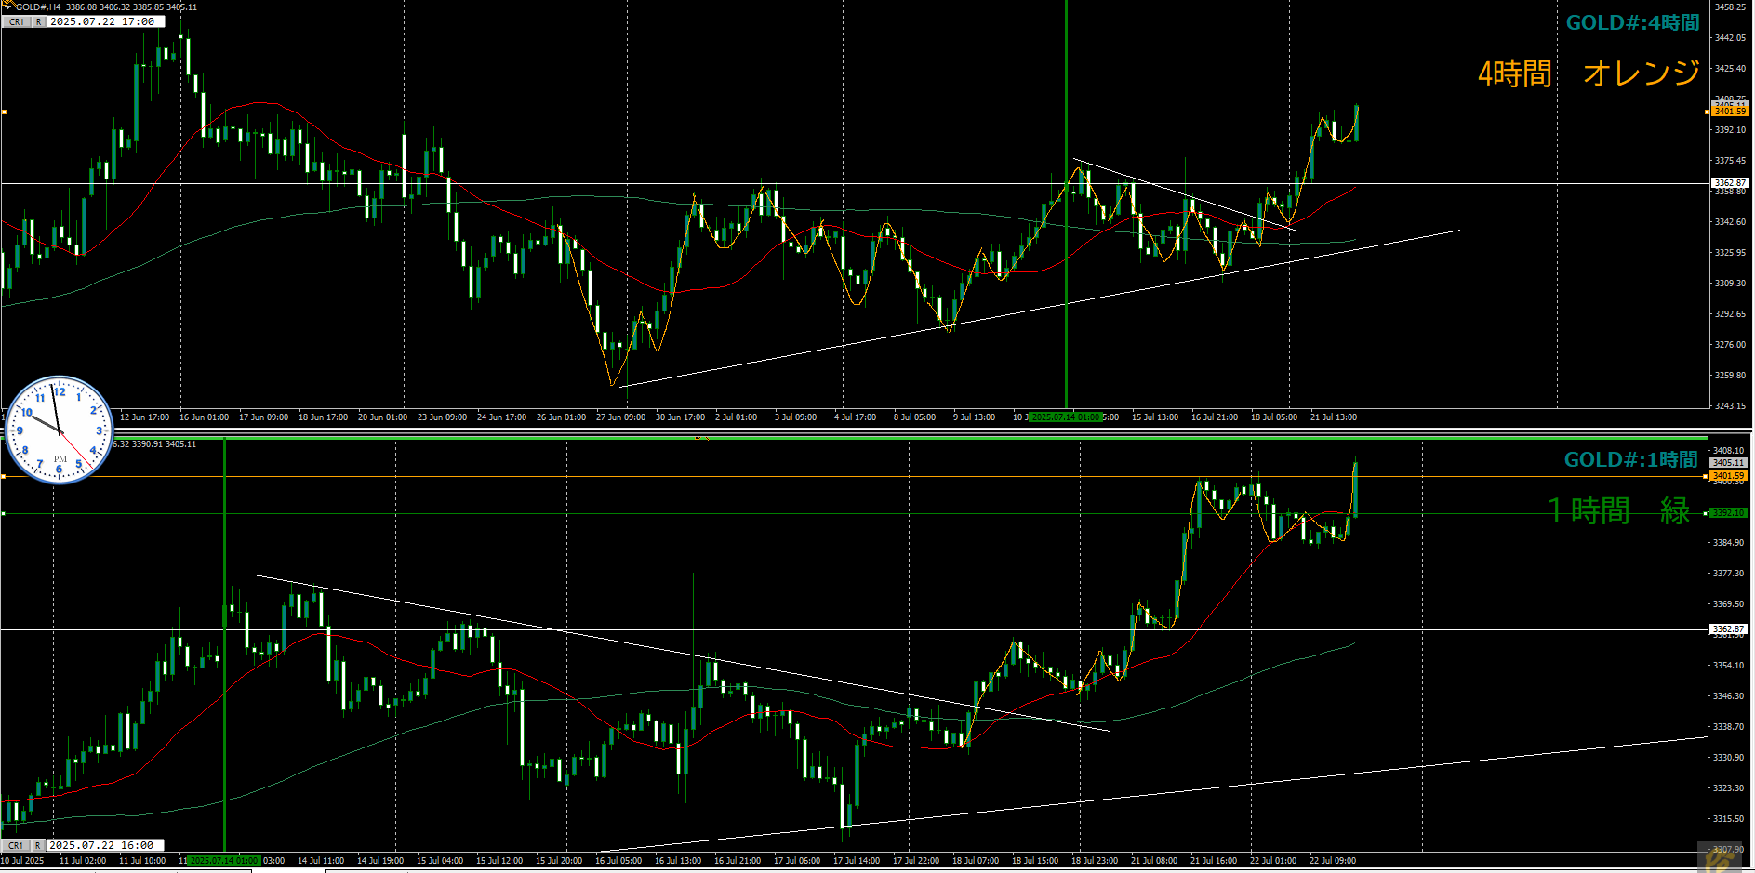Image resolution: width=1755 pixels, height=873 pixels.
Task: Click the 4時間 オレンジ text label
Action: coord(1589,73)
